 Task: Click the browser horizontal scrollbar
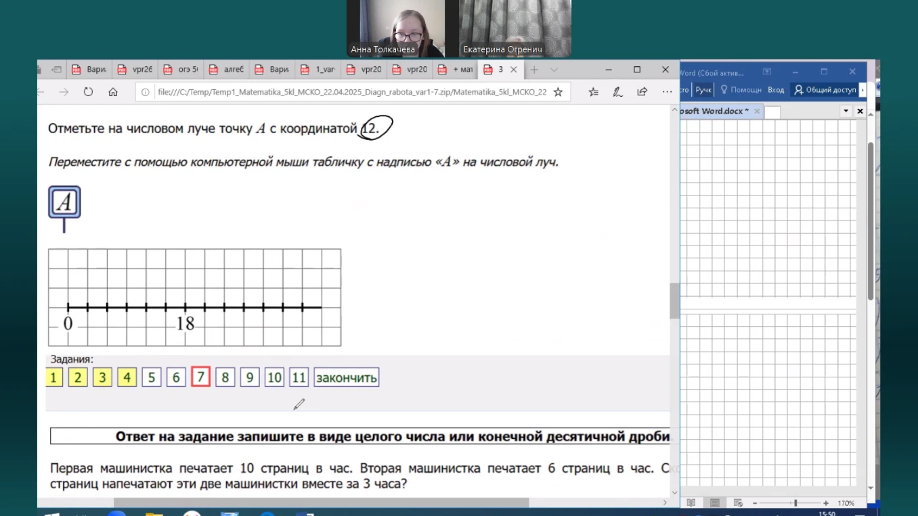[x=321, y=502]
